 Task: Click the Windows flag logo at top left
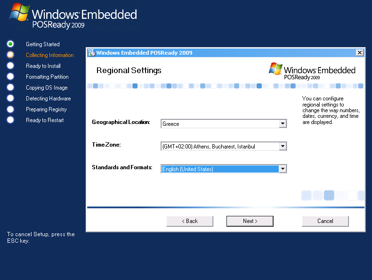[x=19, y=12]
